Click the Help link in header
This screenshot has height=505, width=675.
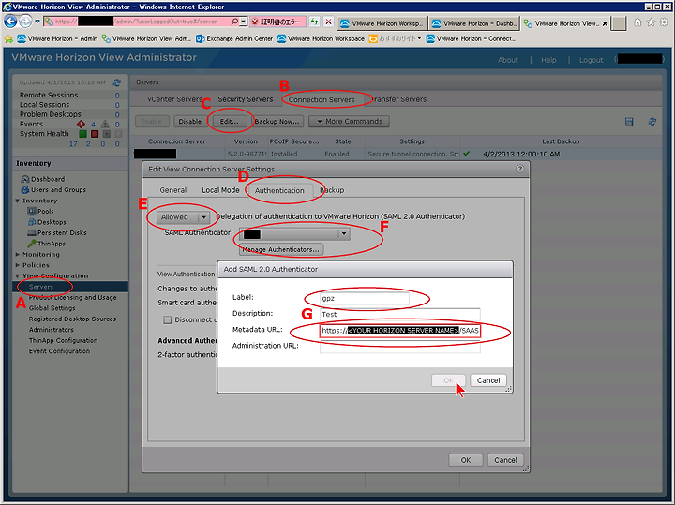coord(548,60)
